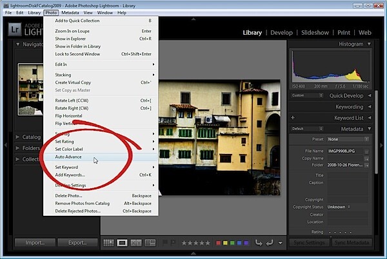Switch to Loupe view icon

(122, 243)
